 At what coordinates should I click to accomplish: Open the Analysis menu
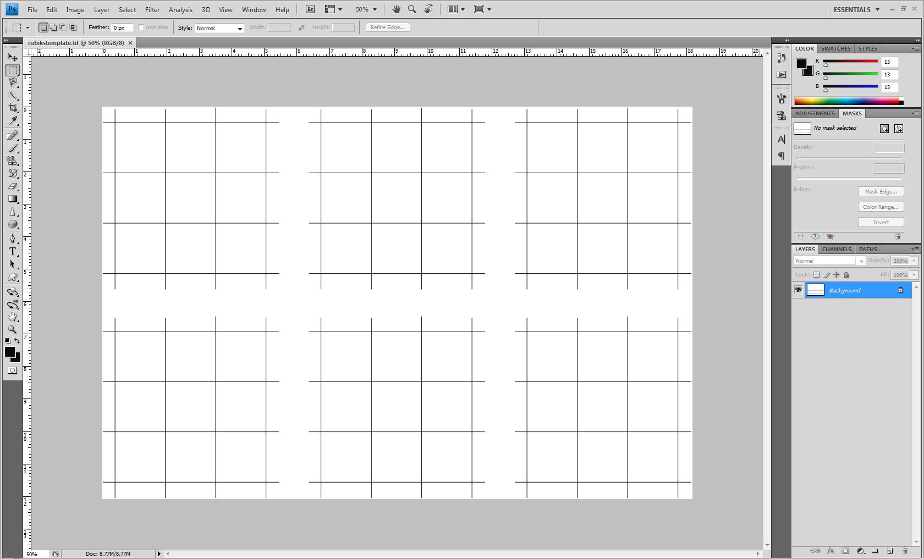point(180,9)
